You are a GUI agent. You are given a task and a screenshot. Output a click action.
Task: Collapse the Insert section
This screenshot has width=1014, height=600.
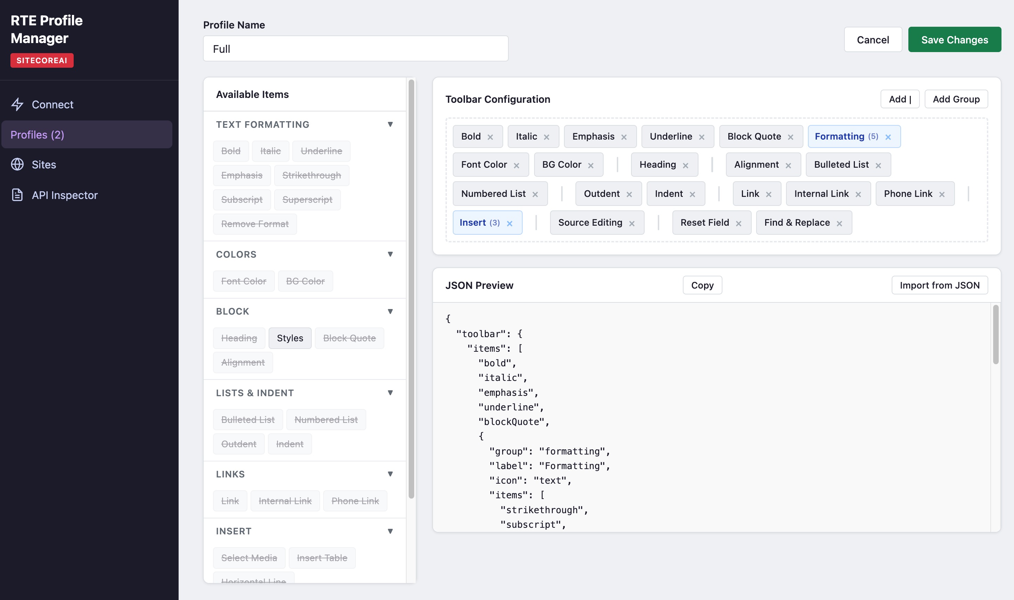click(390, 531)
